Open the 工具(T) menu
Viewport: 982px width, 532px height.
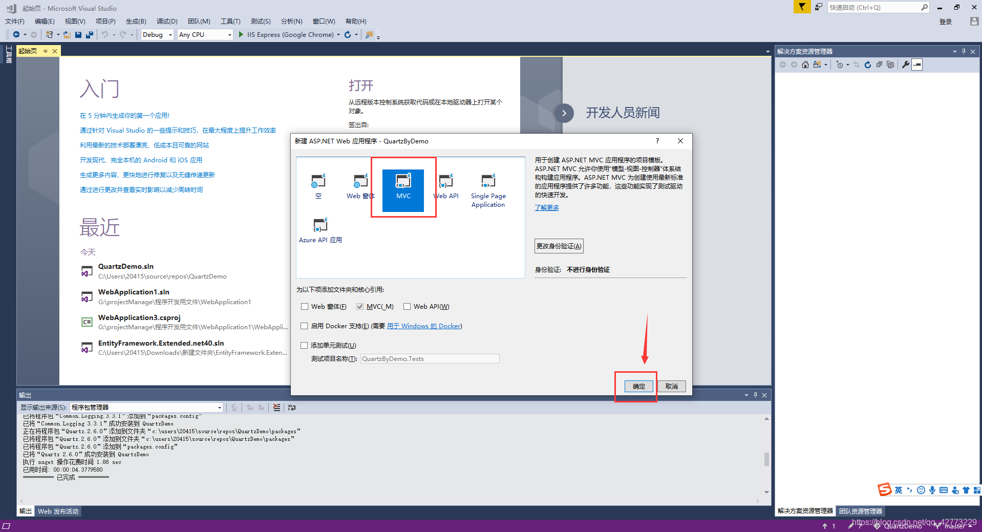coord(230,21)
